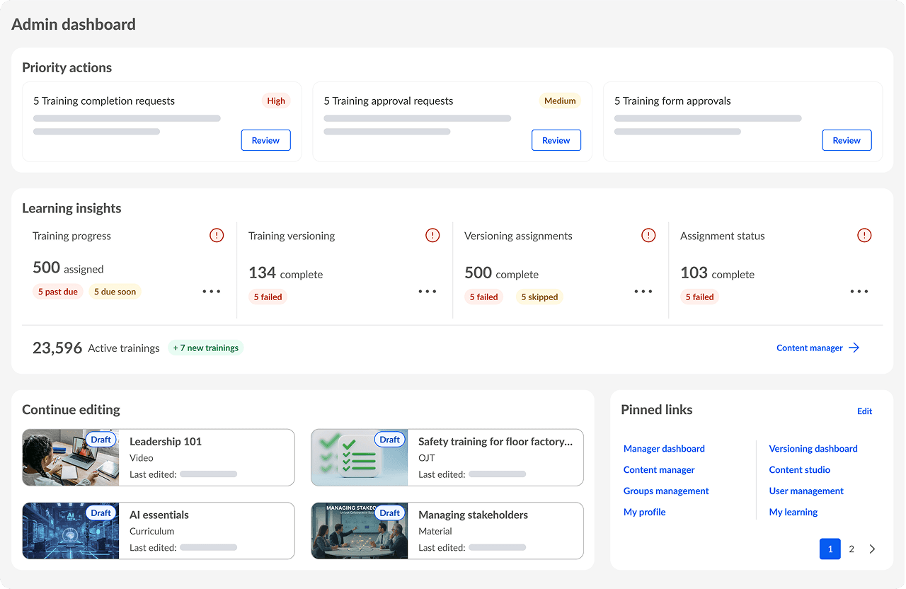Viewport: 906px width, 589px height.
Task: Click Edit in the Pinned links panel
Action: coord(864,411)
